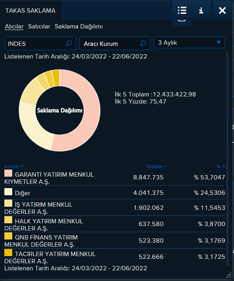Click QNB Finans color swatch

tap(8, 236)
